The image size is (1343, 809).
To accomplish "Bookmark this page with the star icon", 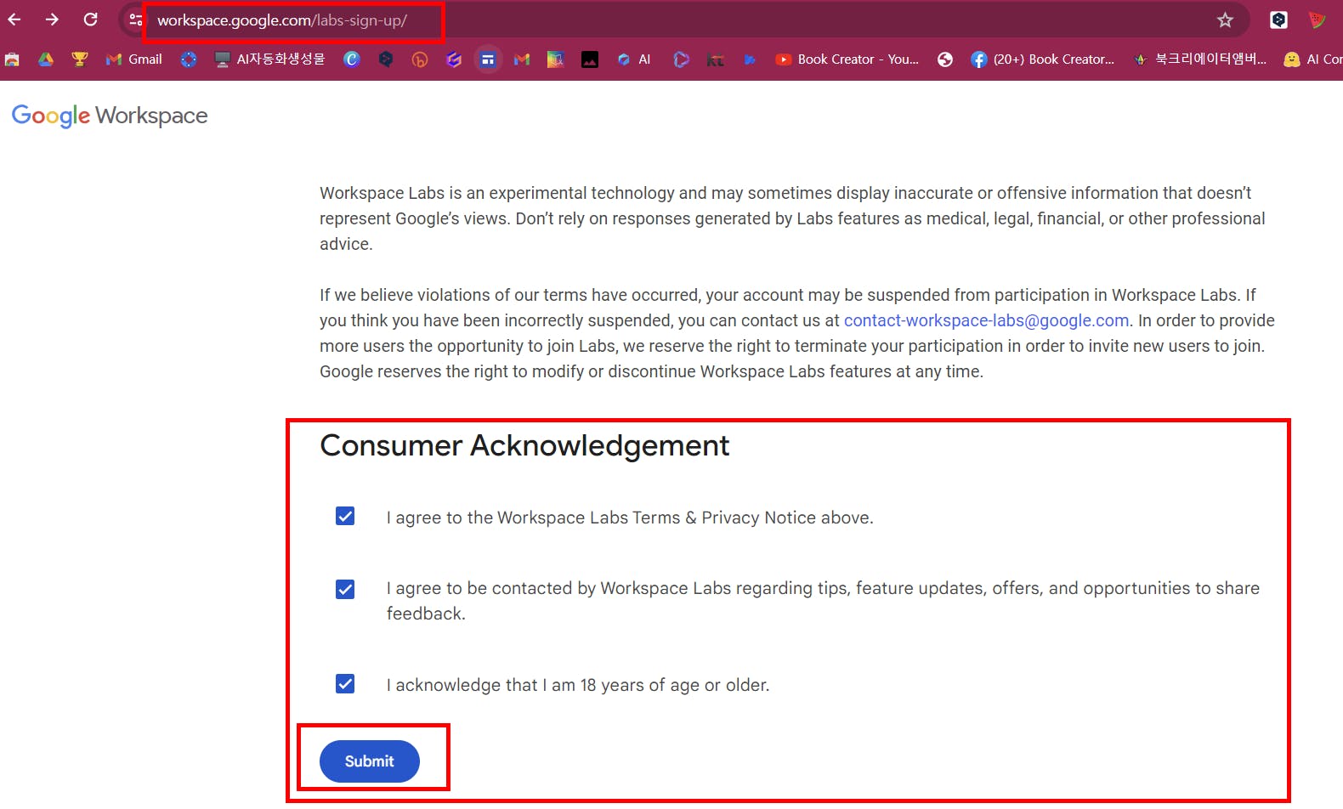I will coord(1225,20).
